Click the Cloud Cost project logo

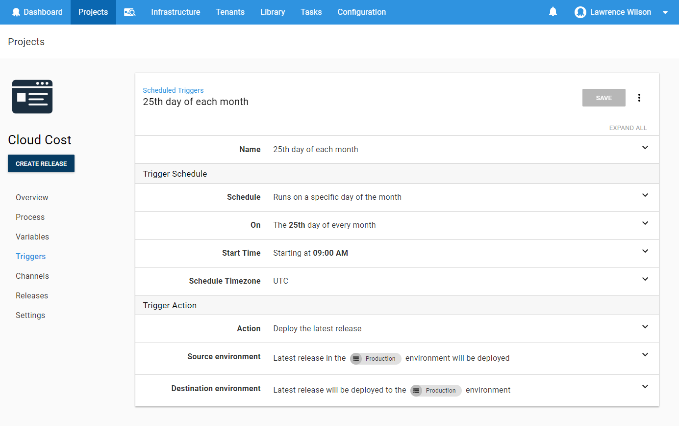(32, 97)
